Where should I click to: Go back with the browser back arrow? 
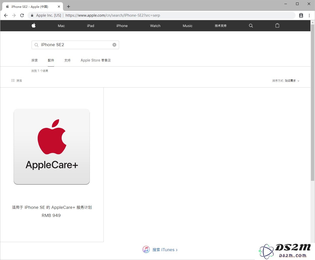click(x=6, y=15)
